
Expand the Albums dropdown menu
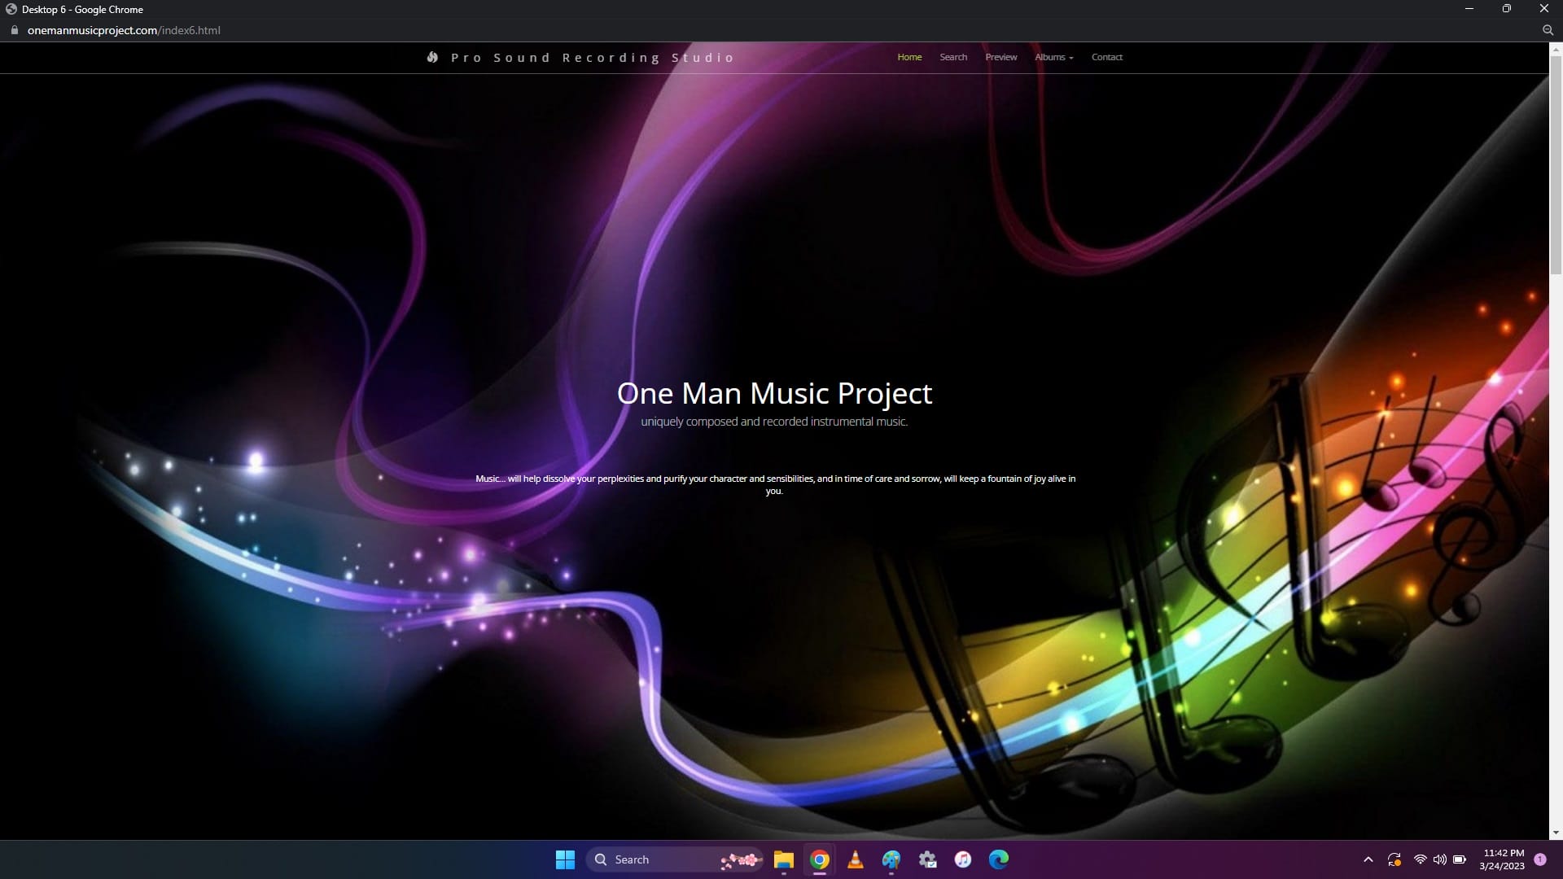click(1053, 57)
